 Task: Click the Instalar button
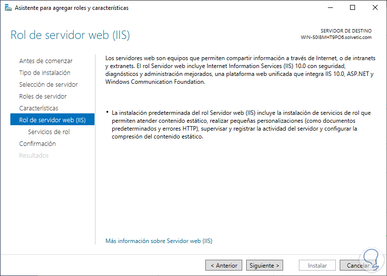(x=318, y=265)
